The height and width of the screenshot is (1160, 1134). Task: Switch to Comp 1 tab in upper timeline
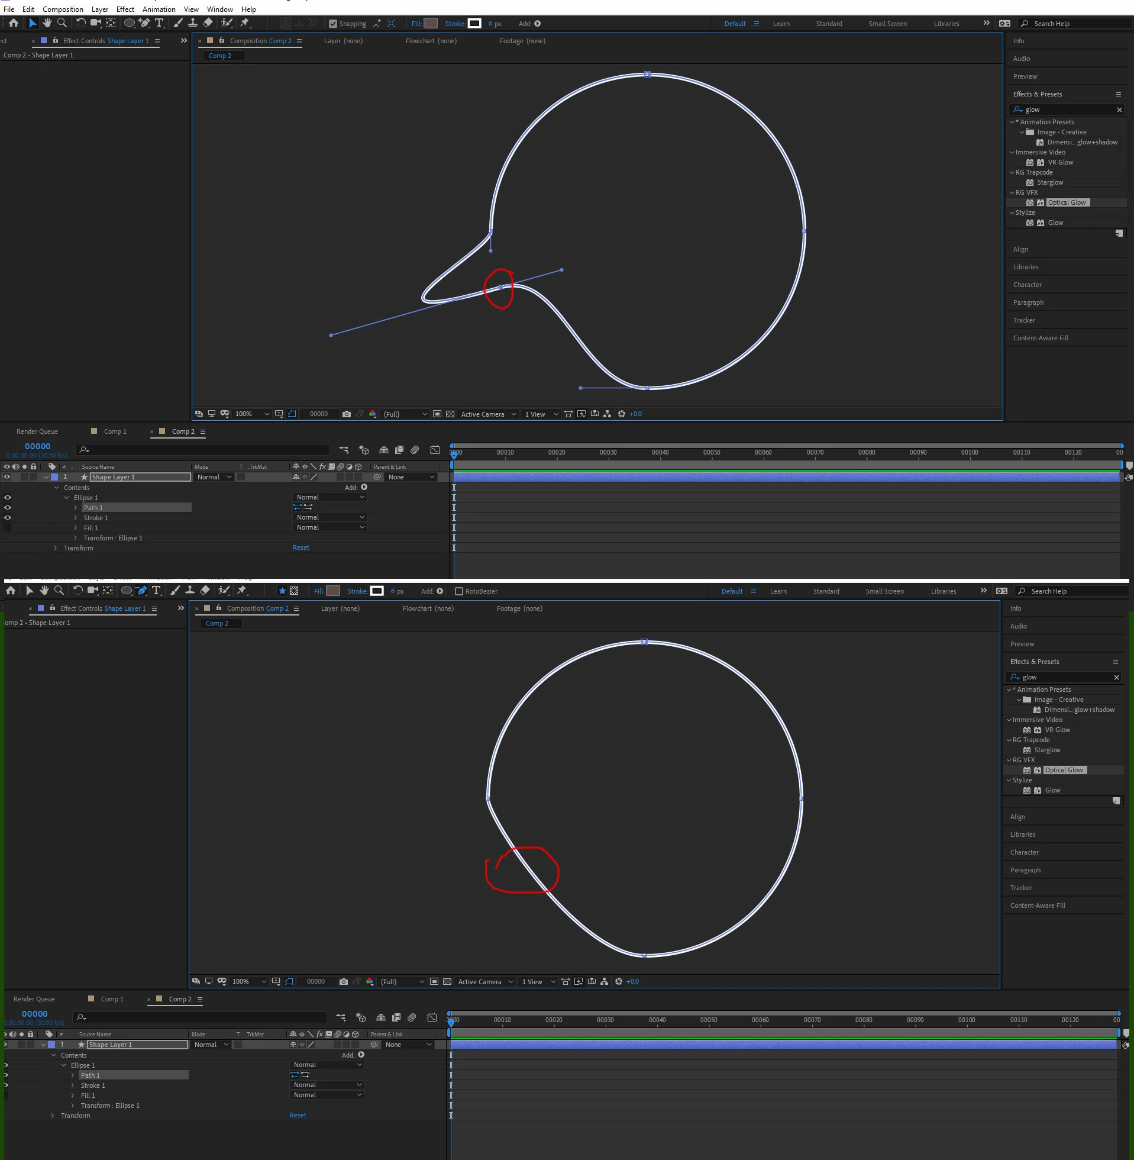pos(115,431)
